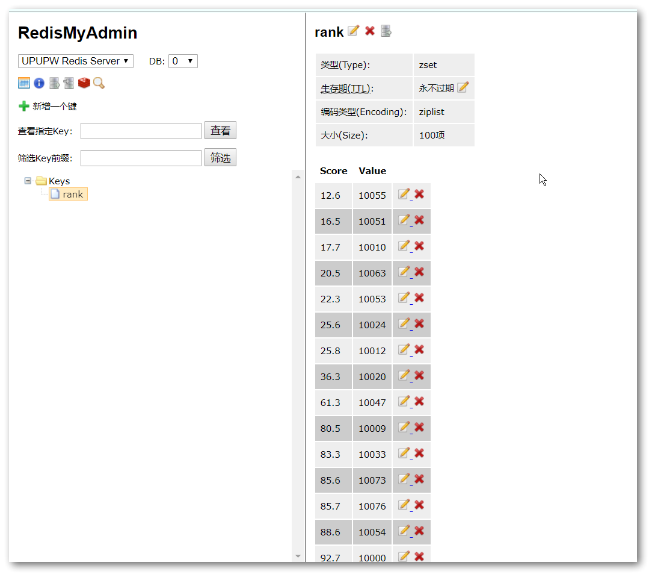Delete the row with value 10012
The width and height of the screenshot is (649, 574).
click(x=419, y=350)
